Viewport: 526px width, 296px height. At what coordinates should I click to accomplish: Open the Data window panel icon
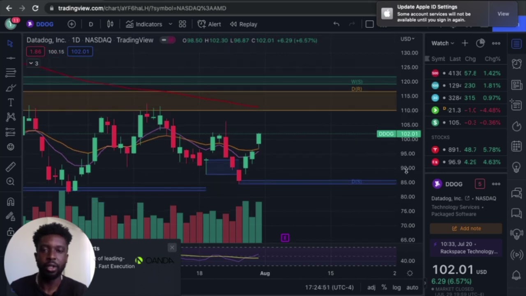click(517, 105)
